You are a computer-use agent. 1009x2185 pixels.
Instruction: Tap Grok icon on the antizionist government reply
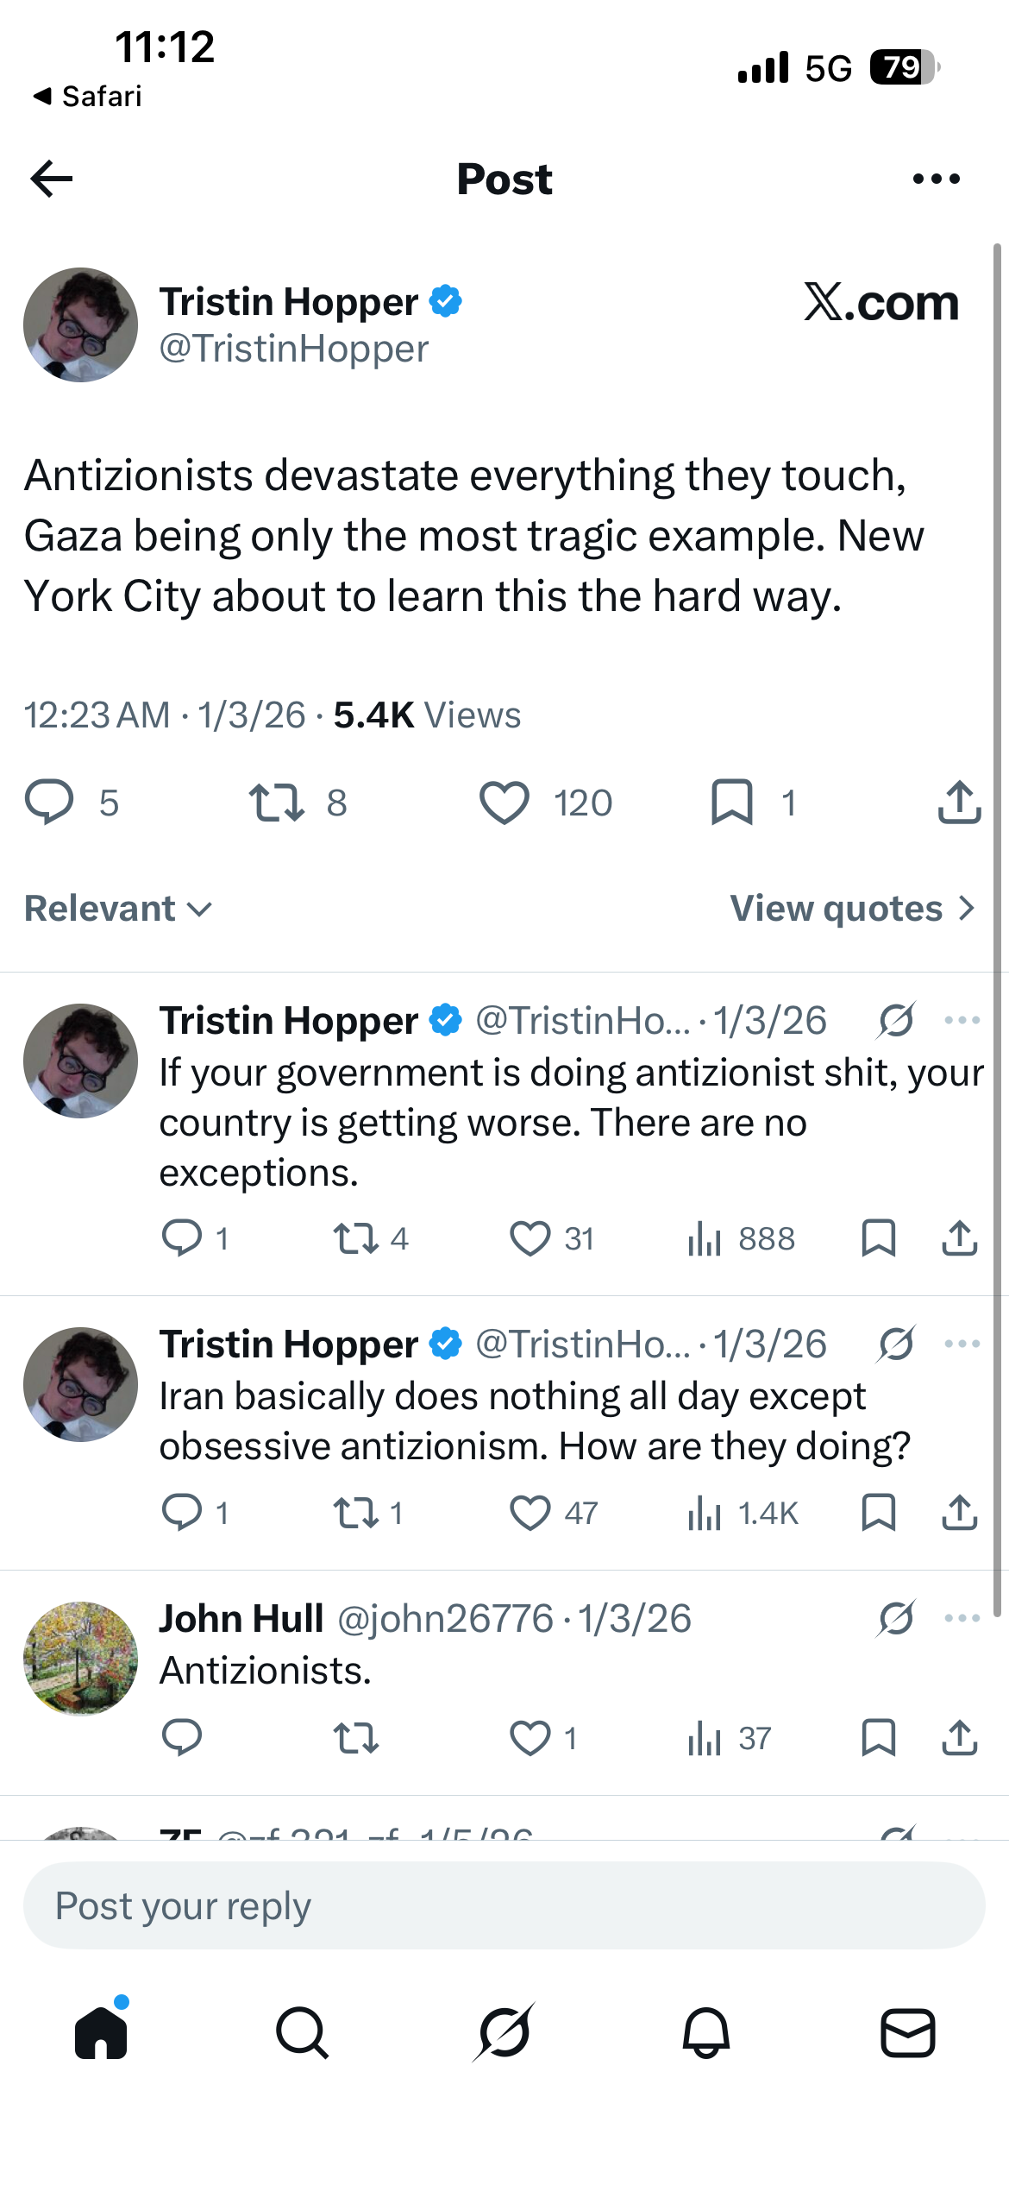coord(897,1020)
